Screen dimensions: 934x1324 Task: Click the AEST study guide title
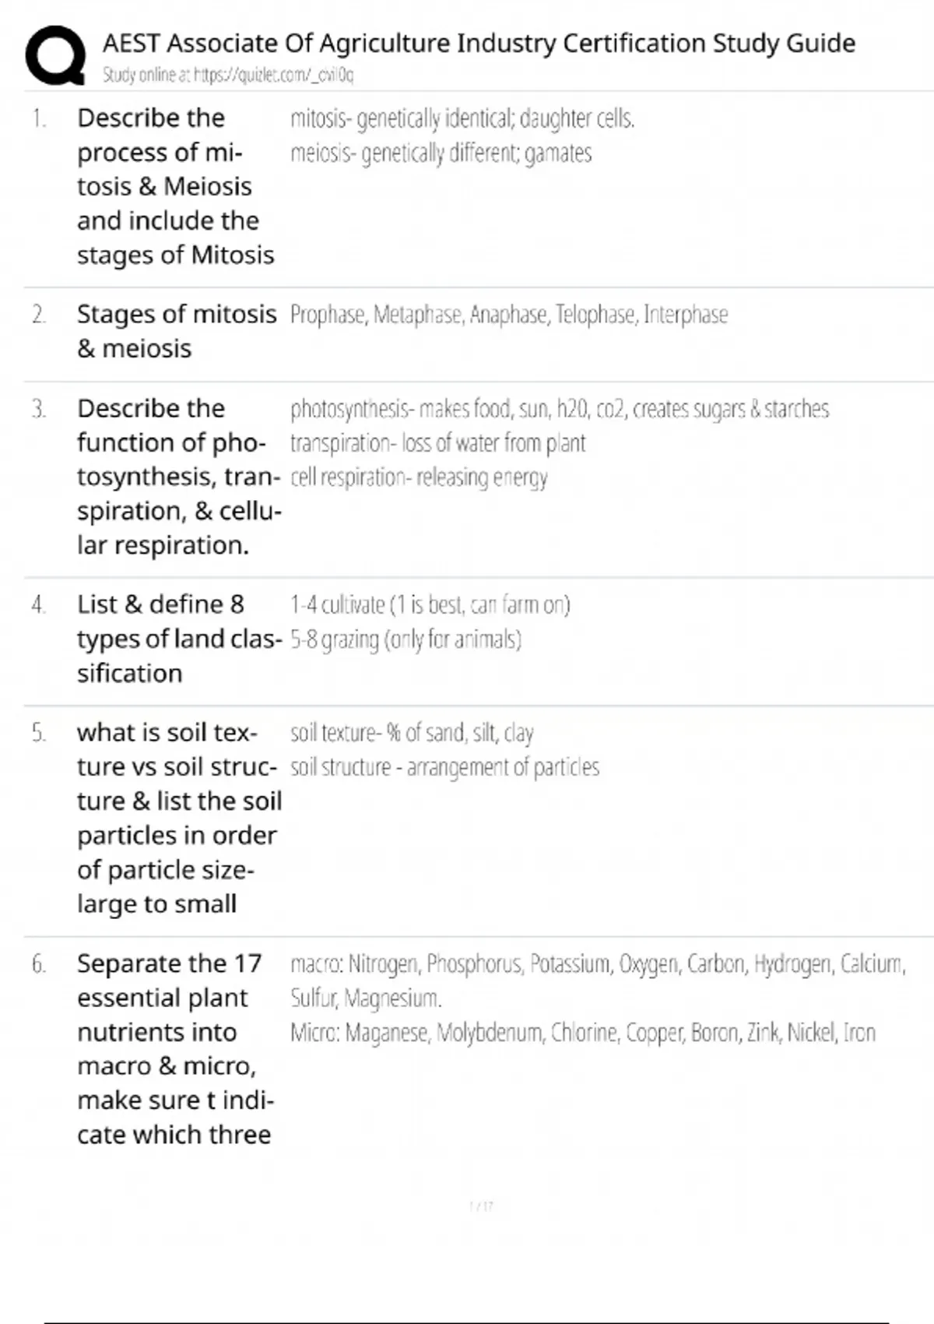point(479,43)
